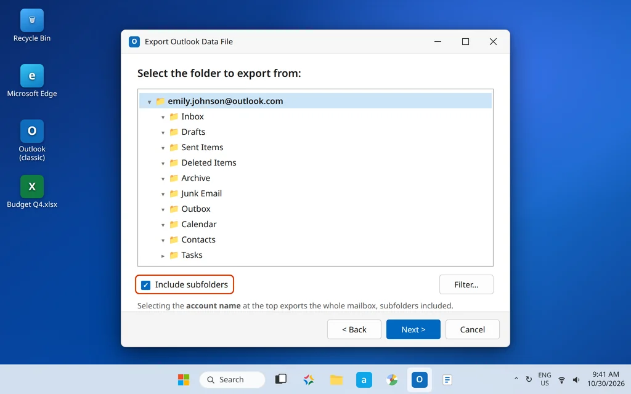
Task: Collapse the Drafts folder arrow
Action: tap(163, 133)
